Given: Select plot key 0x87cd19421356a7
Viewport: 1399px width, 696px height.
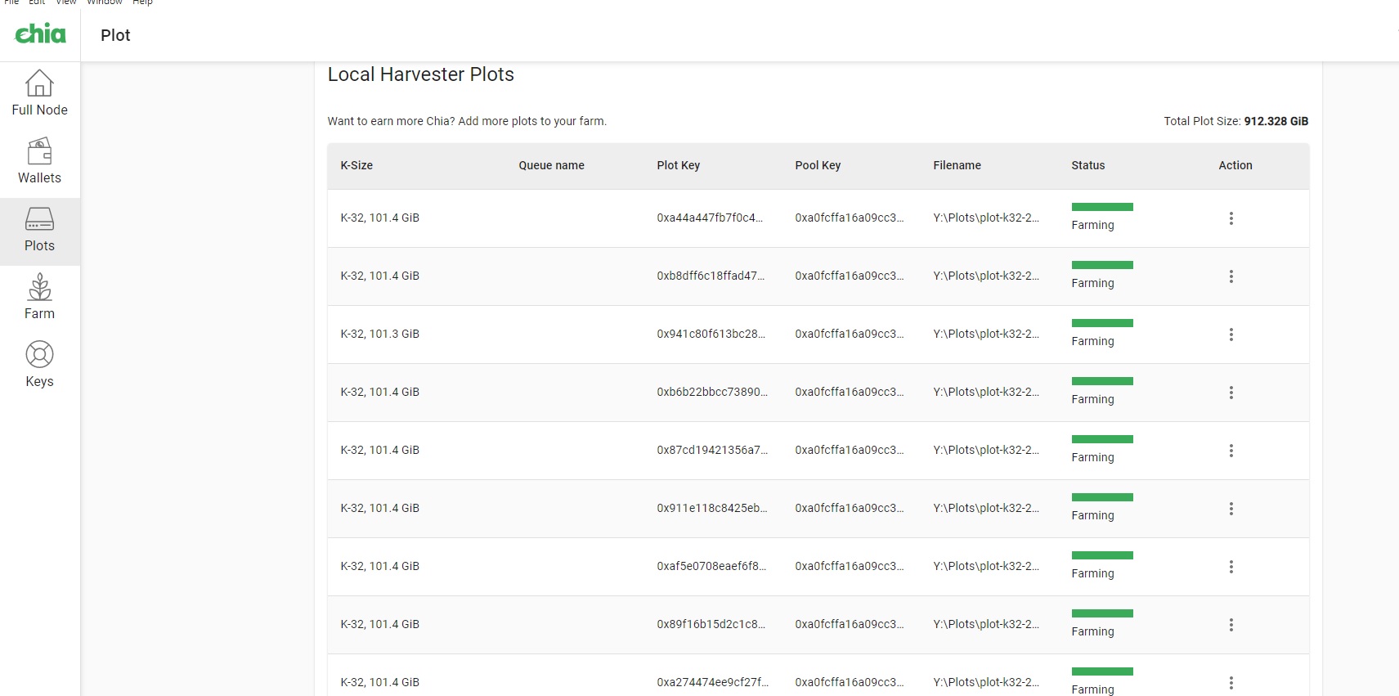Looking at the screenshot, I should (712, 450).
